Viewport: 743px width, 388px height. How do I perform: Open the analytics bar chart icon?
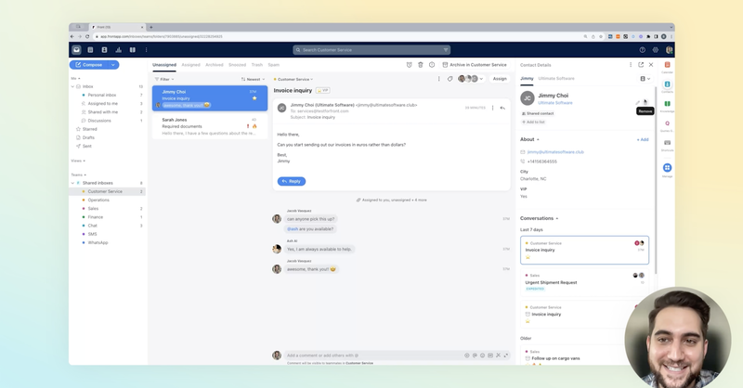click(x=119, y=50)
